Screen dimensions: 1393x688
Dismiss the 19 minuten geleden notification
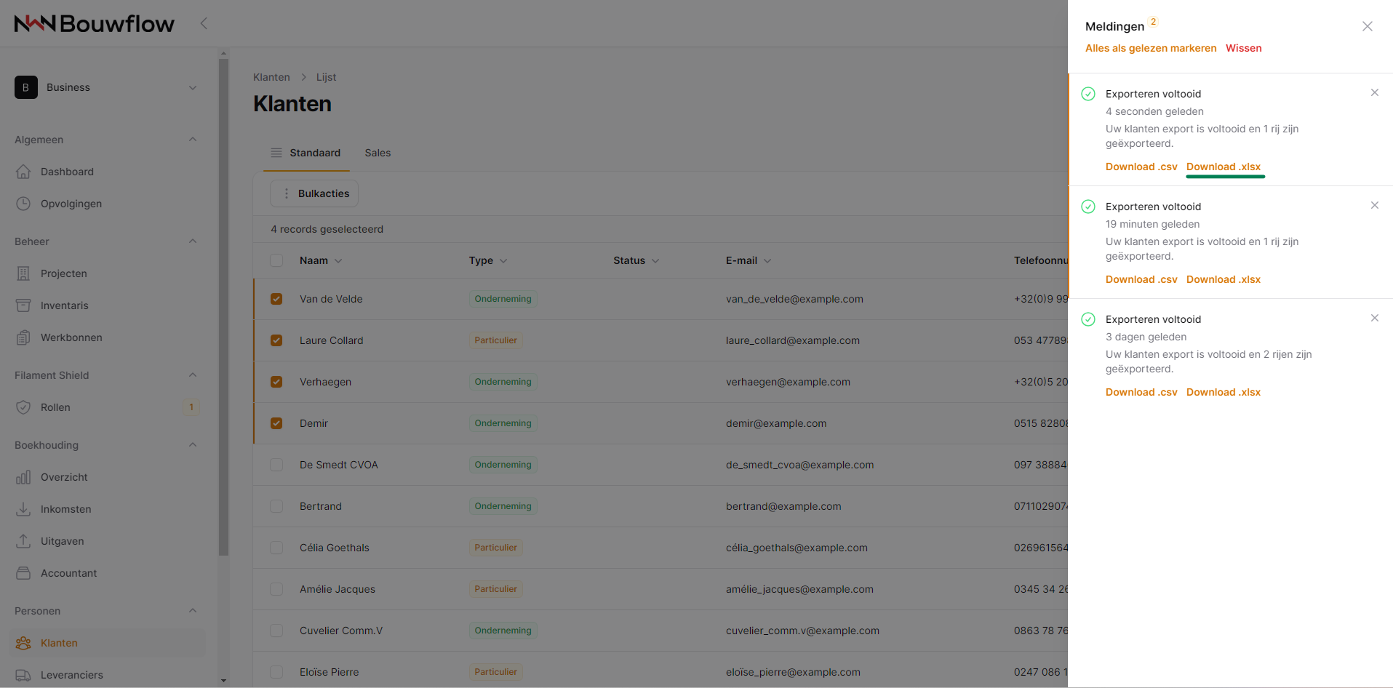coord(1374,205)
